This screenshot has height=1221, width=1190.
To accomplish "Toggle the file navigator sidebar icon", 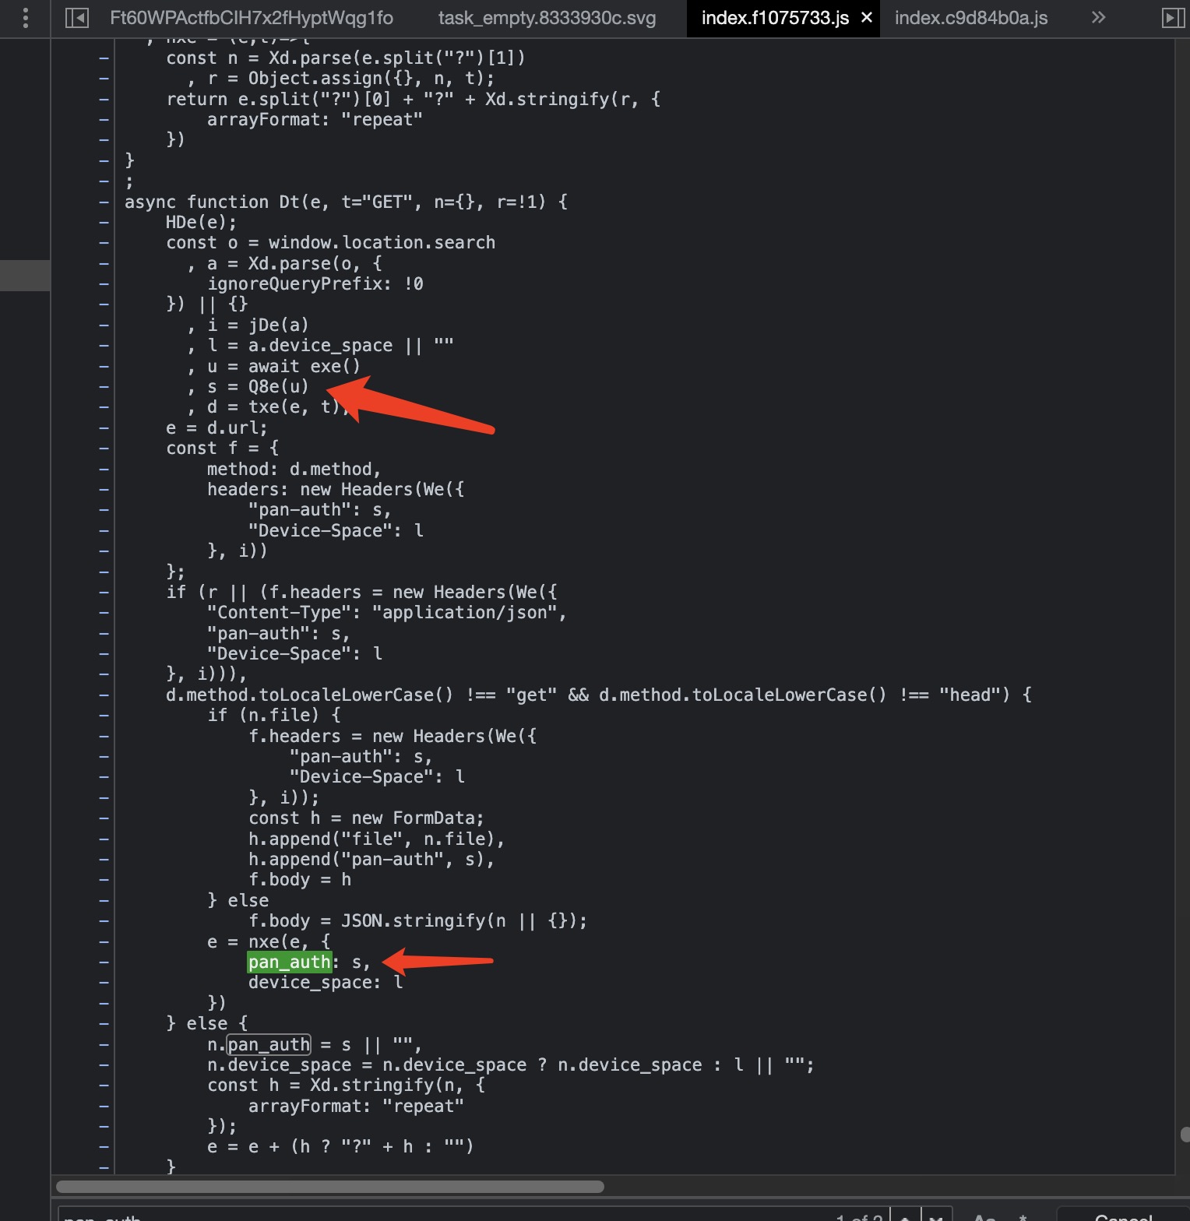I will tap(76, 18).
